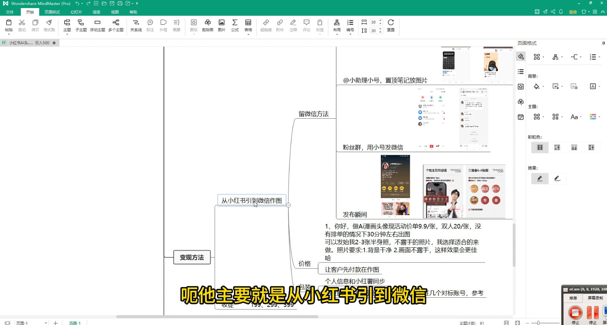Open the task calendar panel icon
This screenshot has height=325, width=607.
click(521, 117)
